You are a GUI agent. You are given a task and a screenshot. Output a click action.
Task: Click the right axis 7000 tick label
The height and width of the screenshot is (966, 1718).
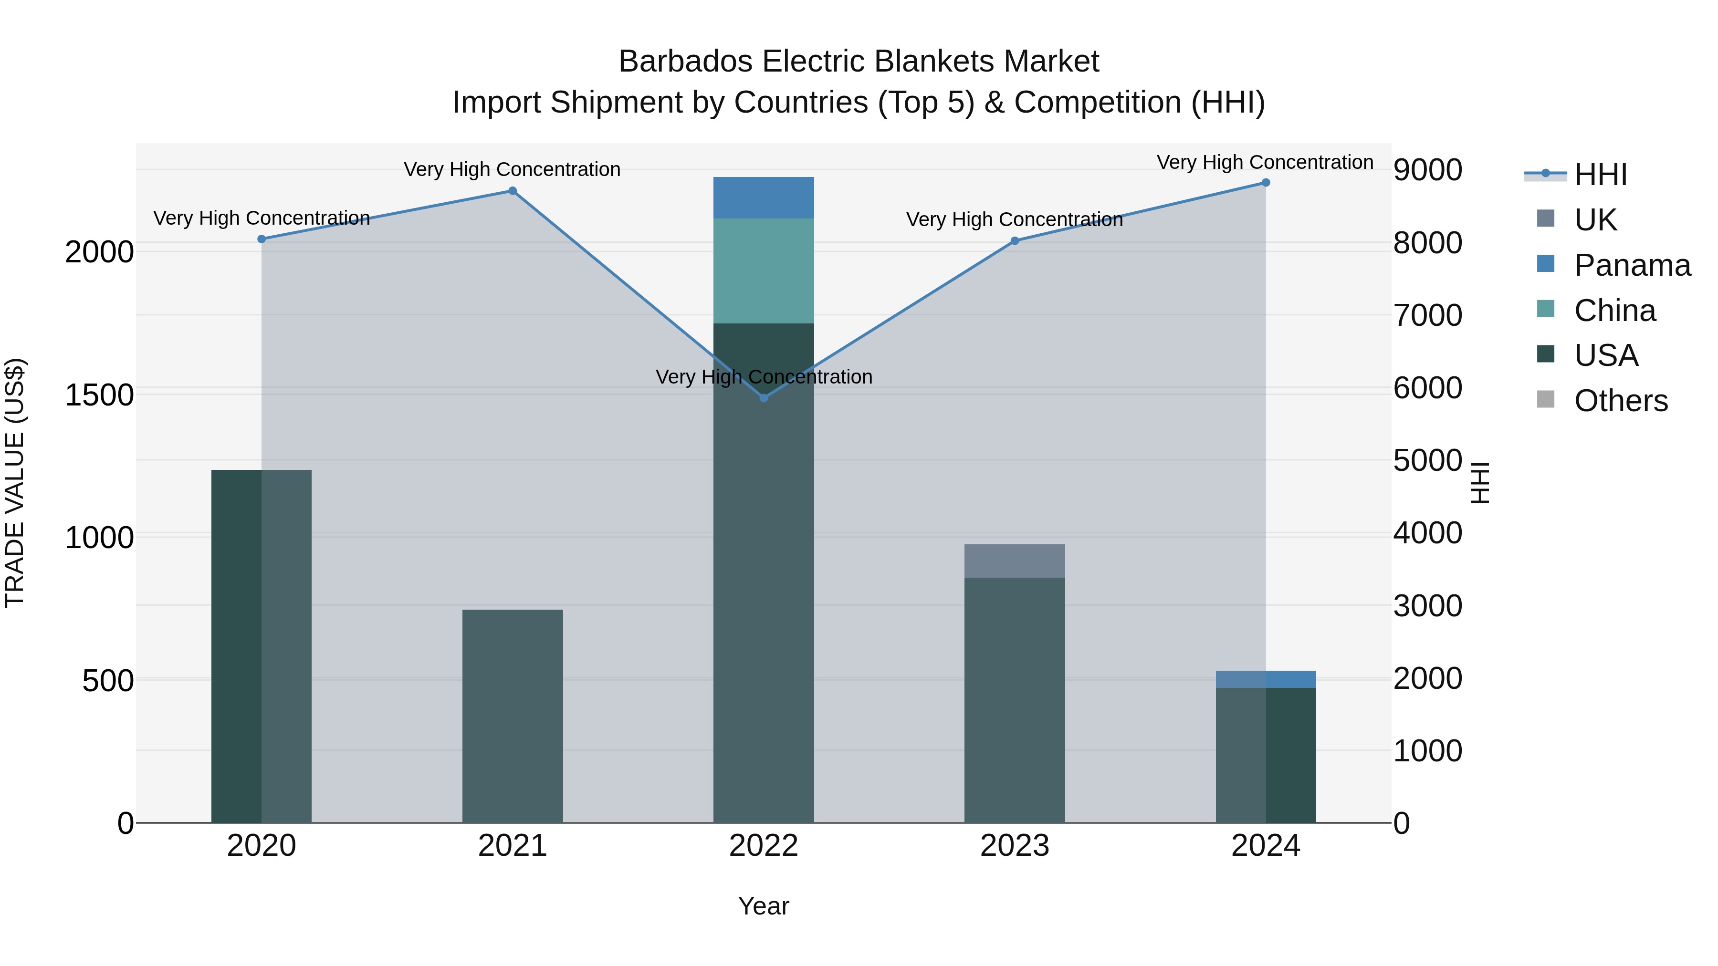point(1428,315)
